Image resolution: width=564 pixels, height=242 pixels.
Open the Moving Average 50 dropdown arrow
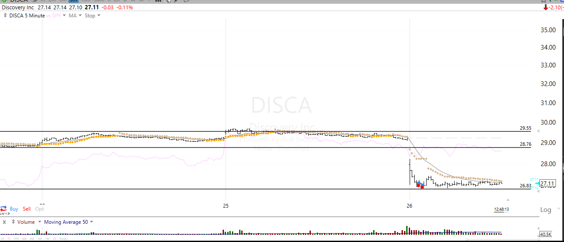pyautogui.click(x=91, y=222)
